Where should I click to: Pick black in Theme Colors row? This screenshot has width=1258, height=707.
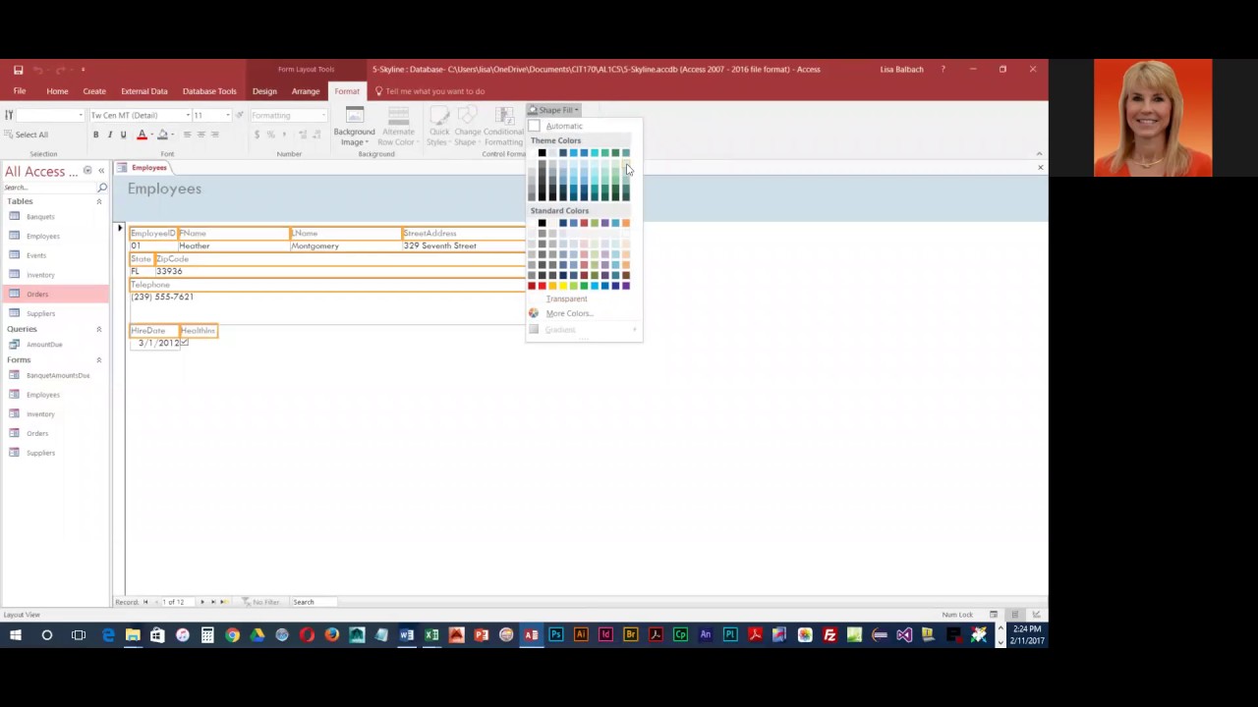[542, 153]
